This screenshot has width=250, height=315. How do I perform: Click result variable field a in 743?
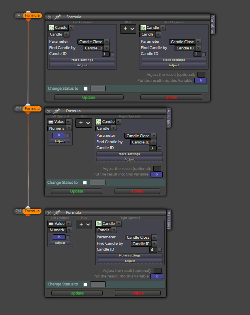tap(201, 81)
